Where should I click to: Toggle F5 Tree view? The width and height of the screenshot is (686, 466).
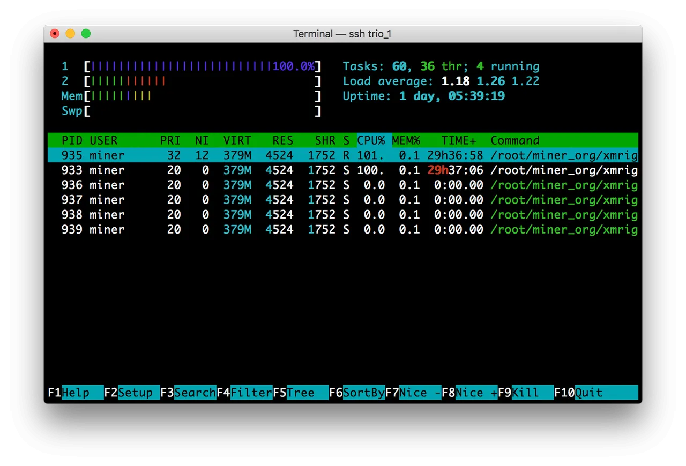coord(301,393)
